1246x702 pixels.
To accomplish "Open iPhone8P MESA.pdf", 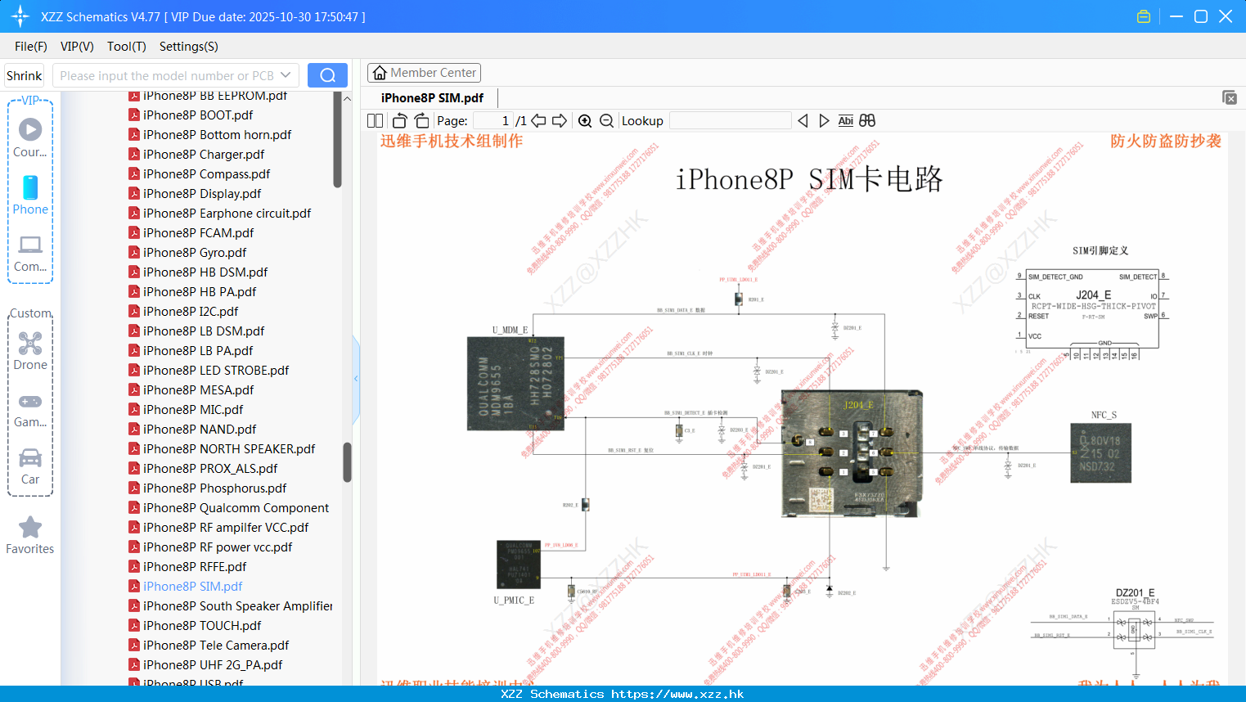I will (198, 390).
